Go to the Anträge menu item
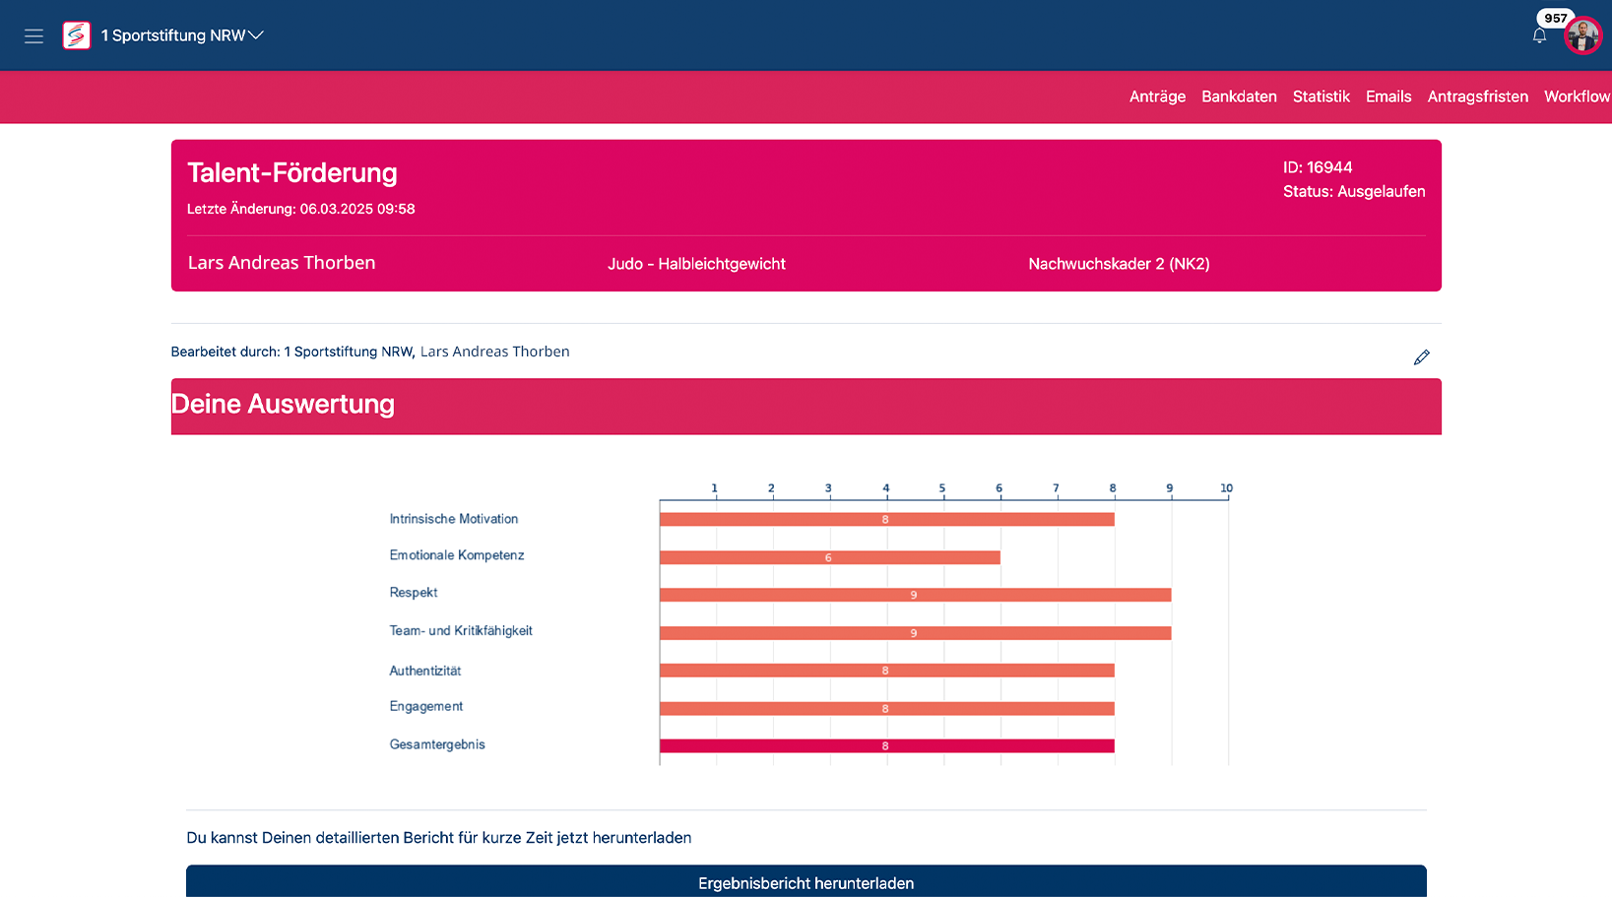1612x897 pixels. [1157, 96]
